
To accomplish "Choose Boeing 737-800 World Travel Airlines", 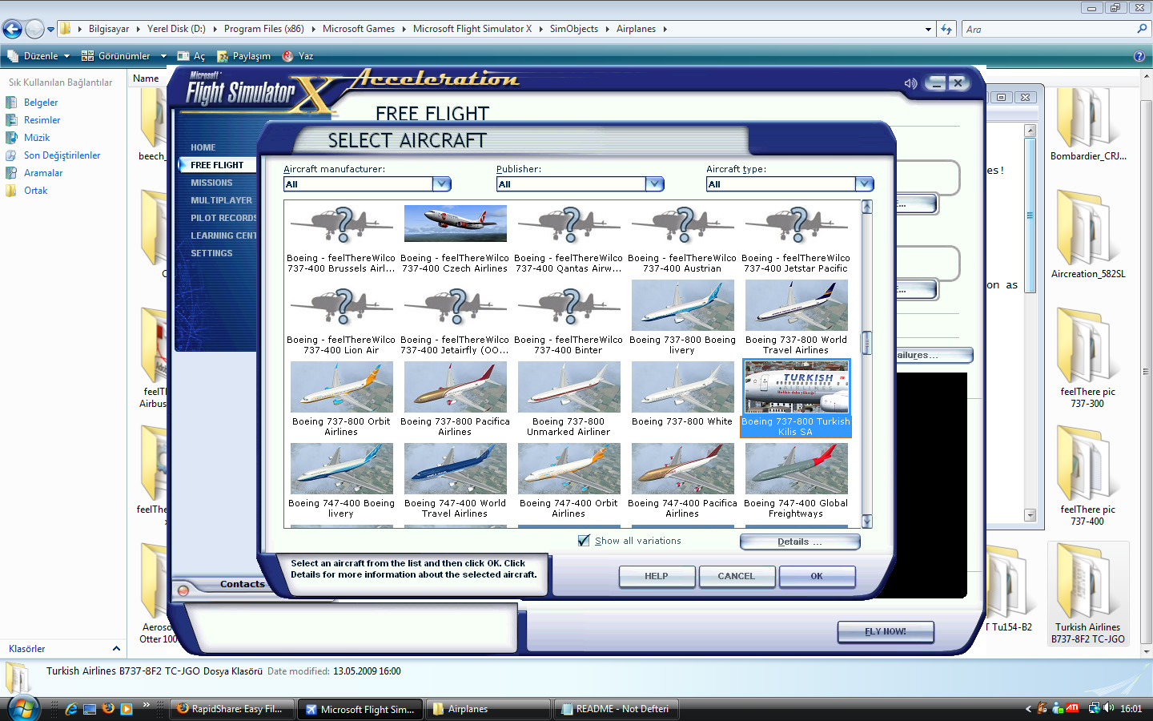I will coord(796,305).
